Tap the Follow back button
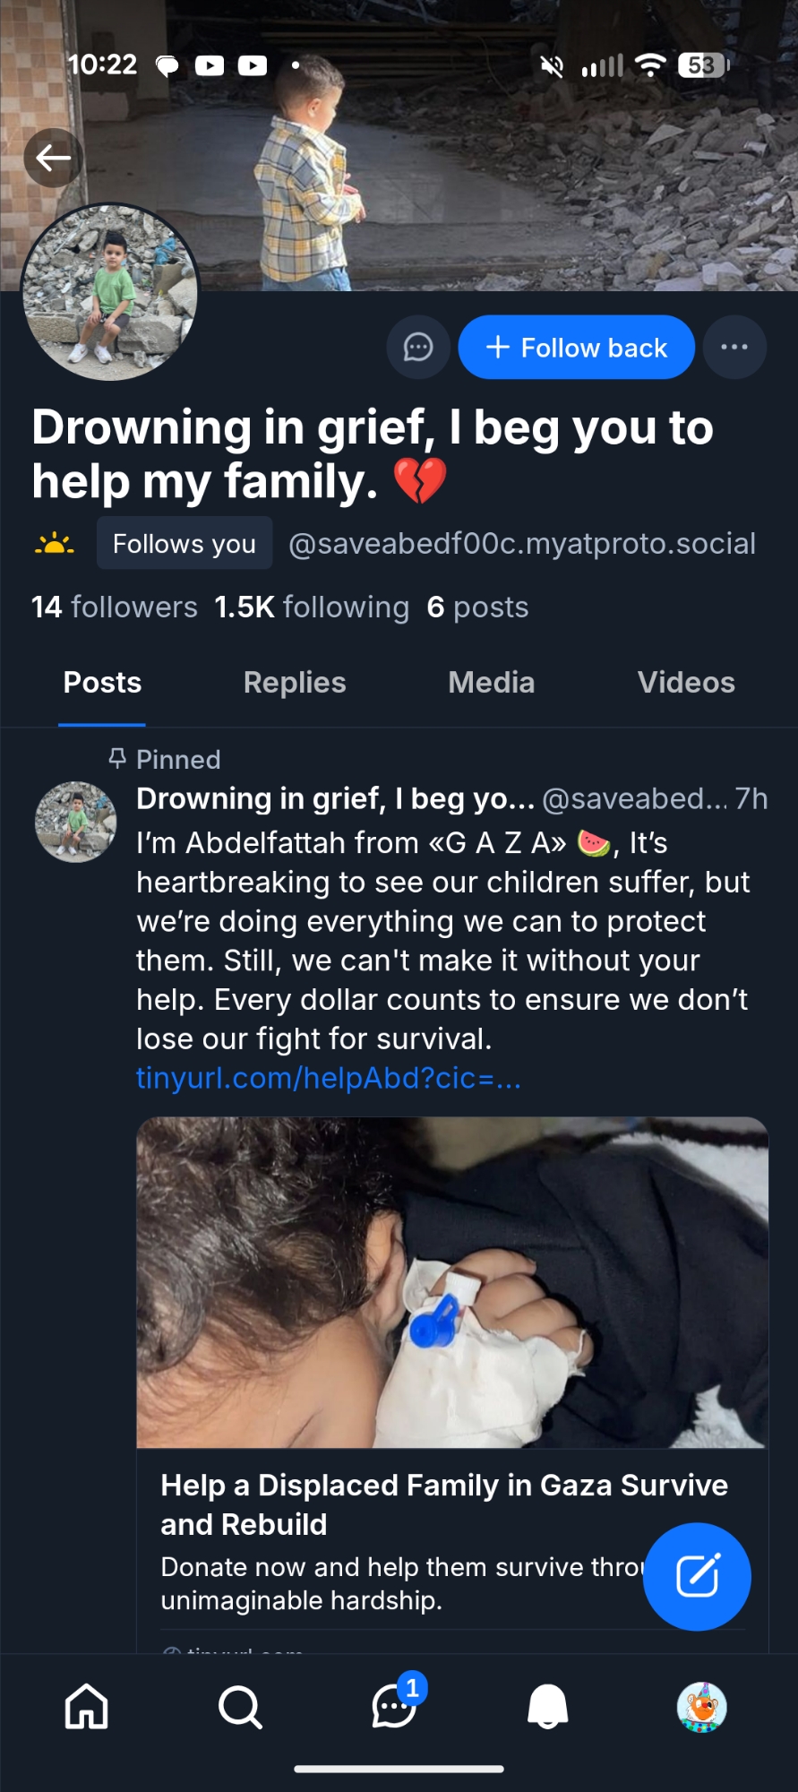 pyautogui.click(x=576, y=348)
